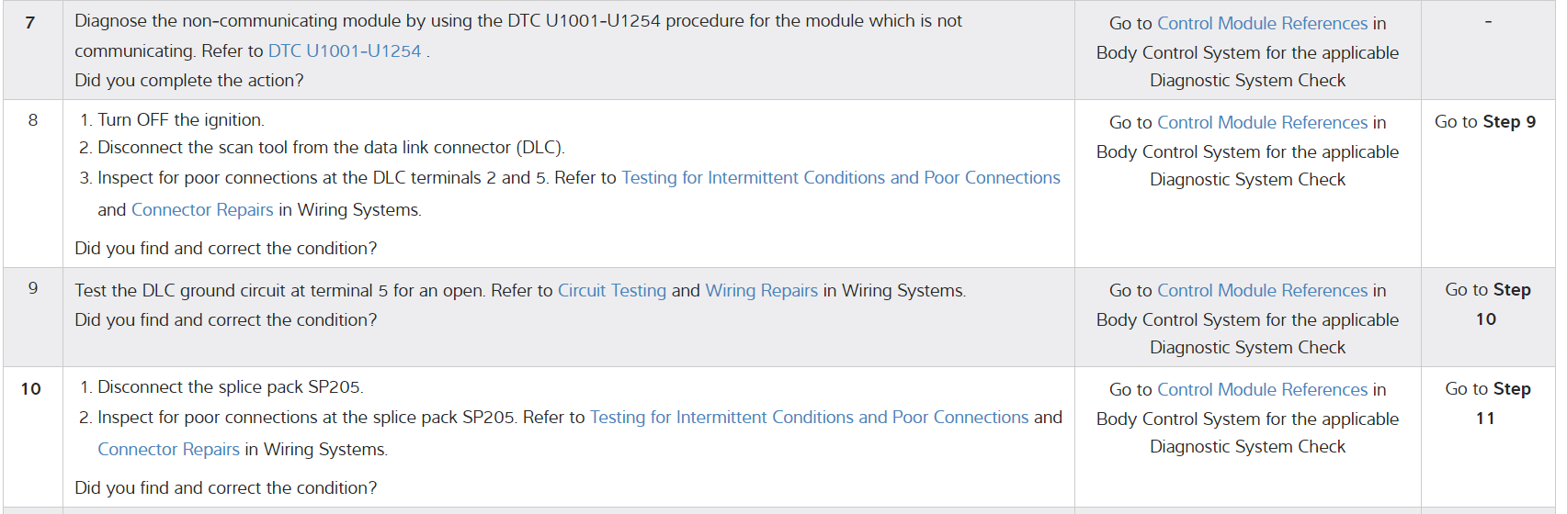
Task: Open Control Module References in step 9 row
Action: point(1262,291)
